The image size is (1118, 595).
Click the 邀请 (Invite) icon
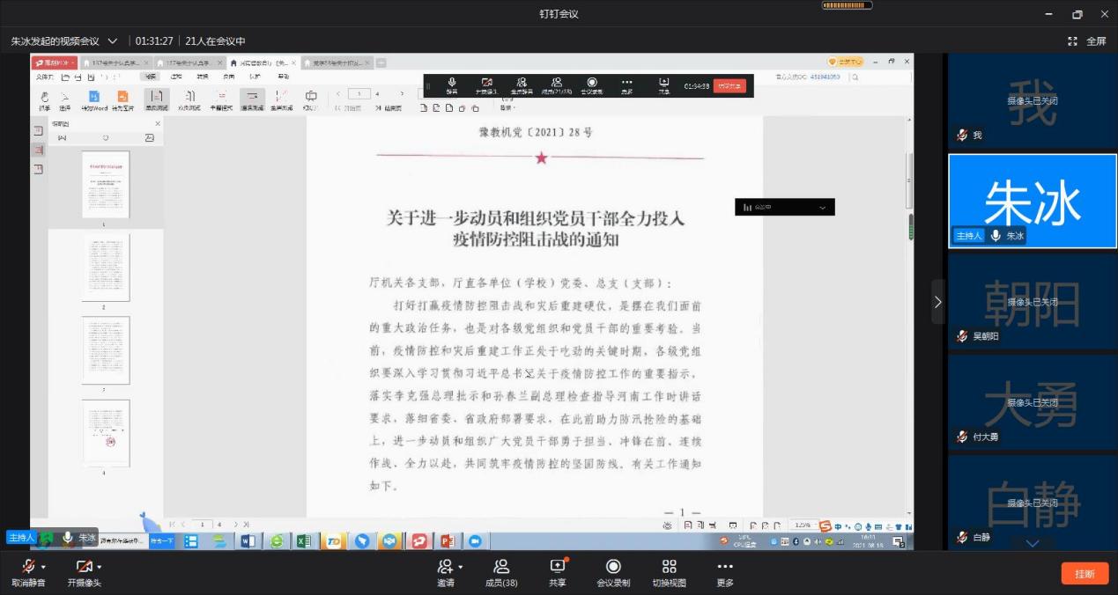pos(445,566)
